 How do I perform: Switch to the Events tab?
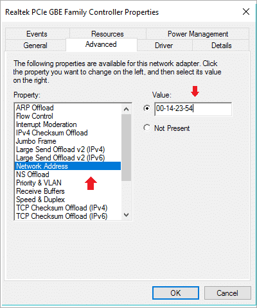point(37,34)
